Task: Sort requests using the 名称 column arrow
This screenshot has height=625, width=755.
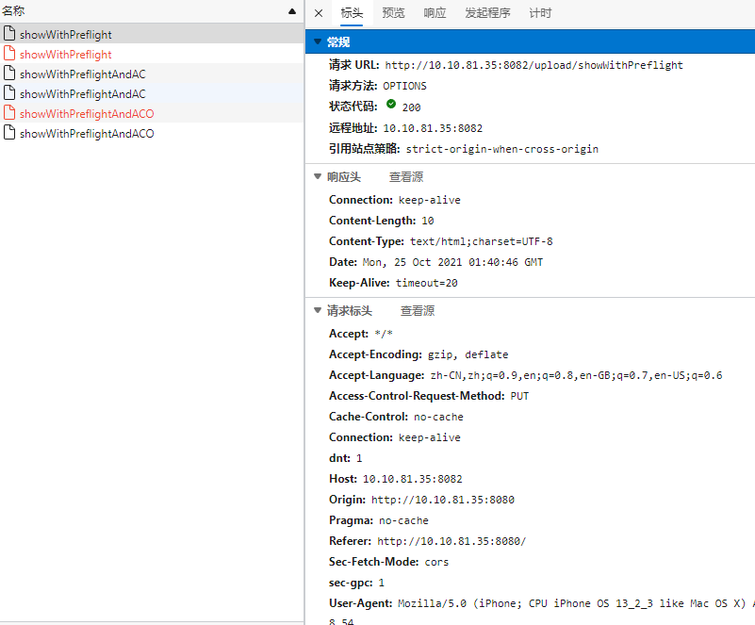Action: (292, 11)
